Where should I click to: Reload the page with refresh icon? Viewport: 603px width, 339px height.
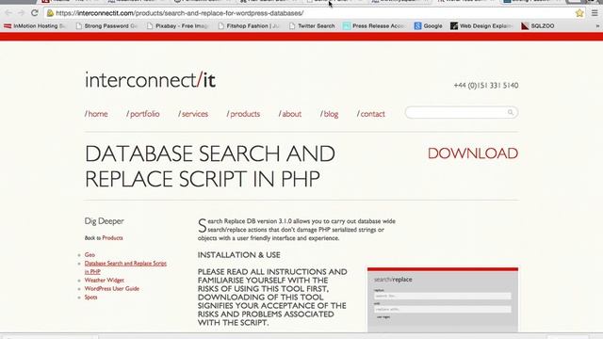[34, 13]
